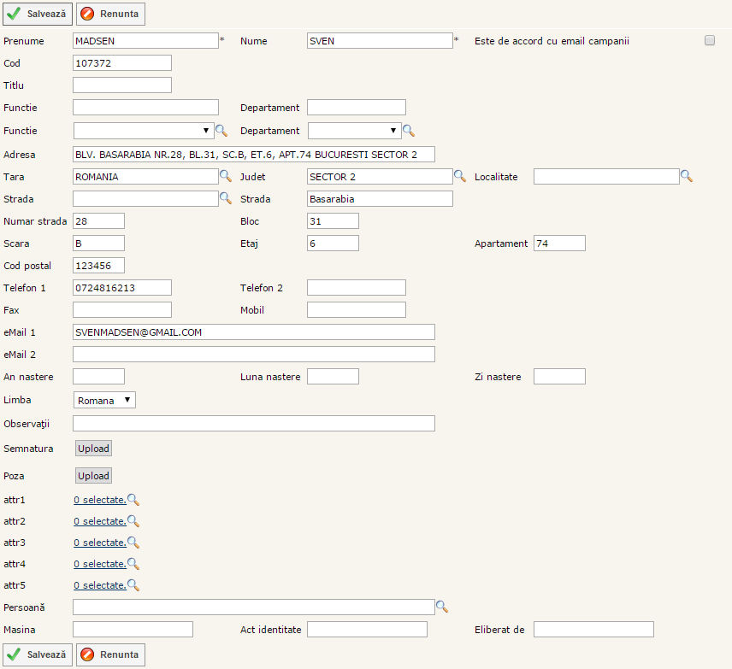
Task: Click the magnifier icon next to Tara field
Action: (x=226, y=176)
